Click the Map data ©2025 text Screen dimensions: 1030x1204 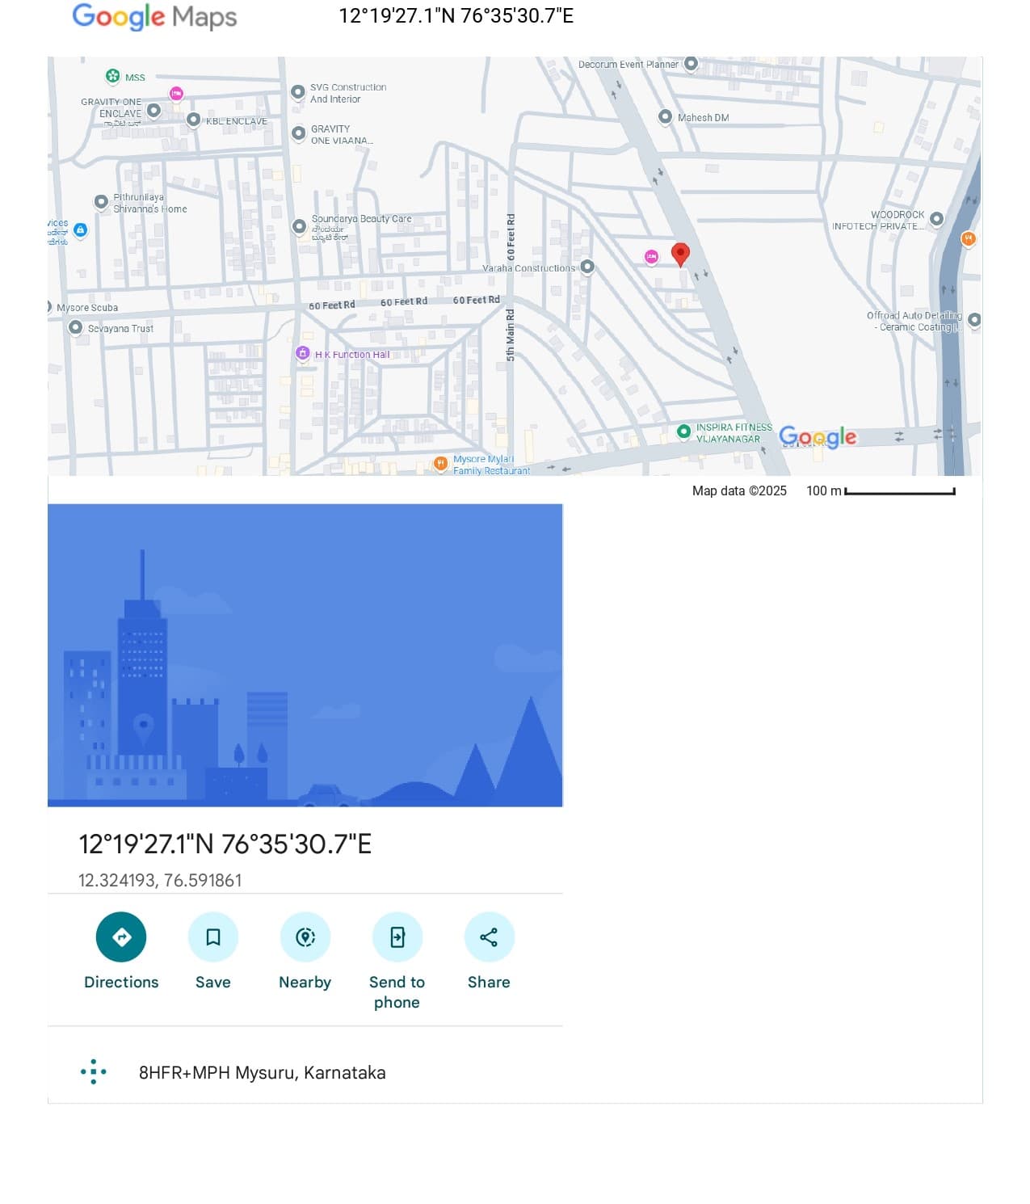click(739, 490)
